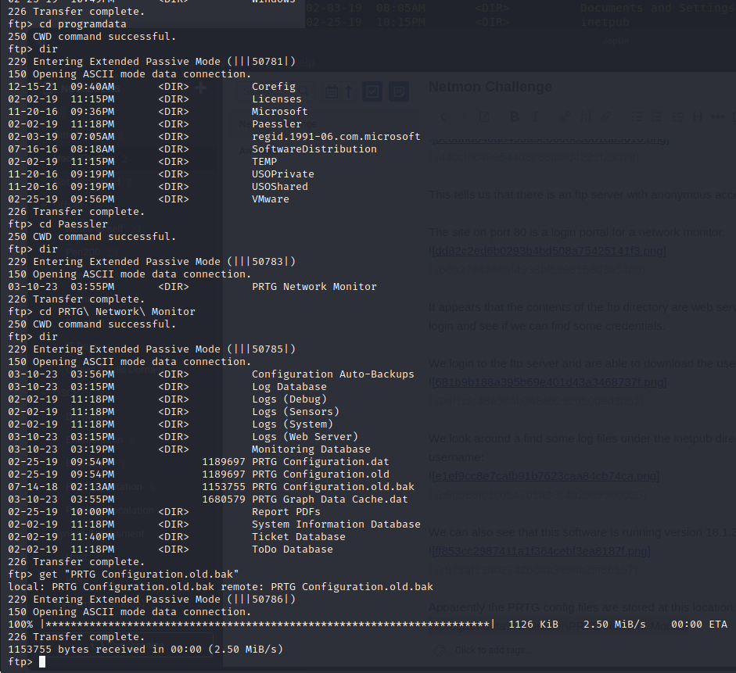Insert checkbox list in Joplin editor

coord(677,116)
